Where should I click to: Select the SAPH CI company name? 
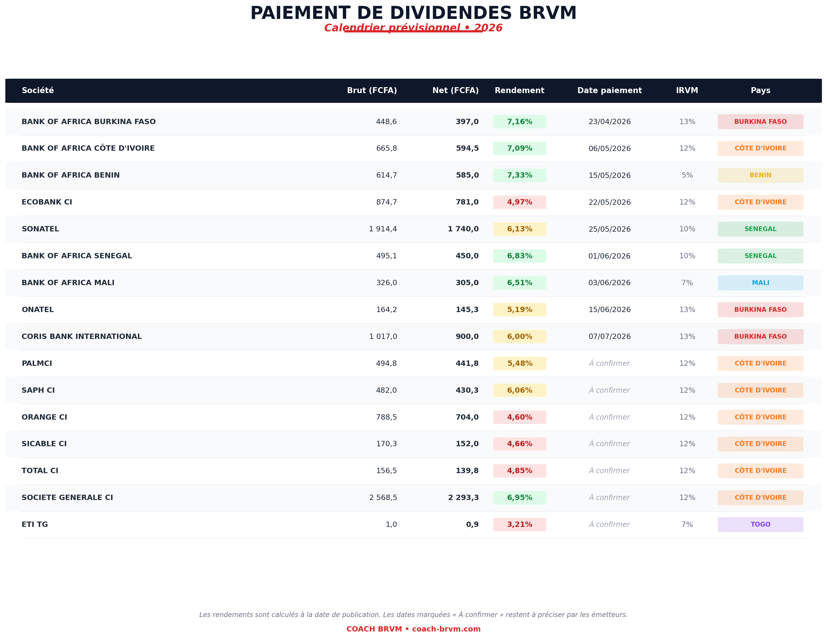coord(38,390)
